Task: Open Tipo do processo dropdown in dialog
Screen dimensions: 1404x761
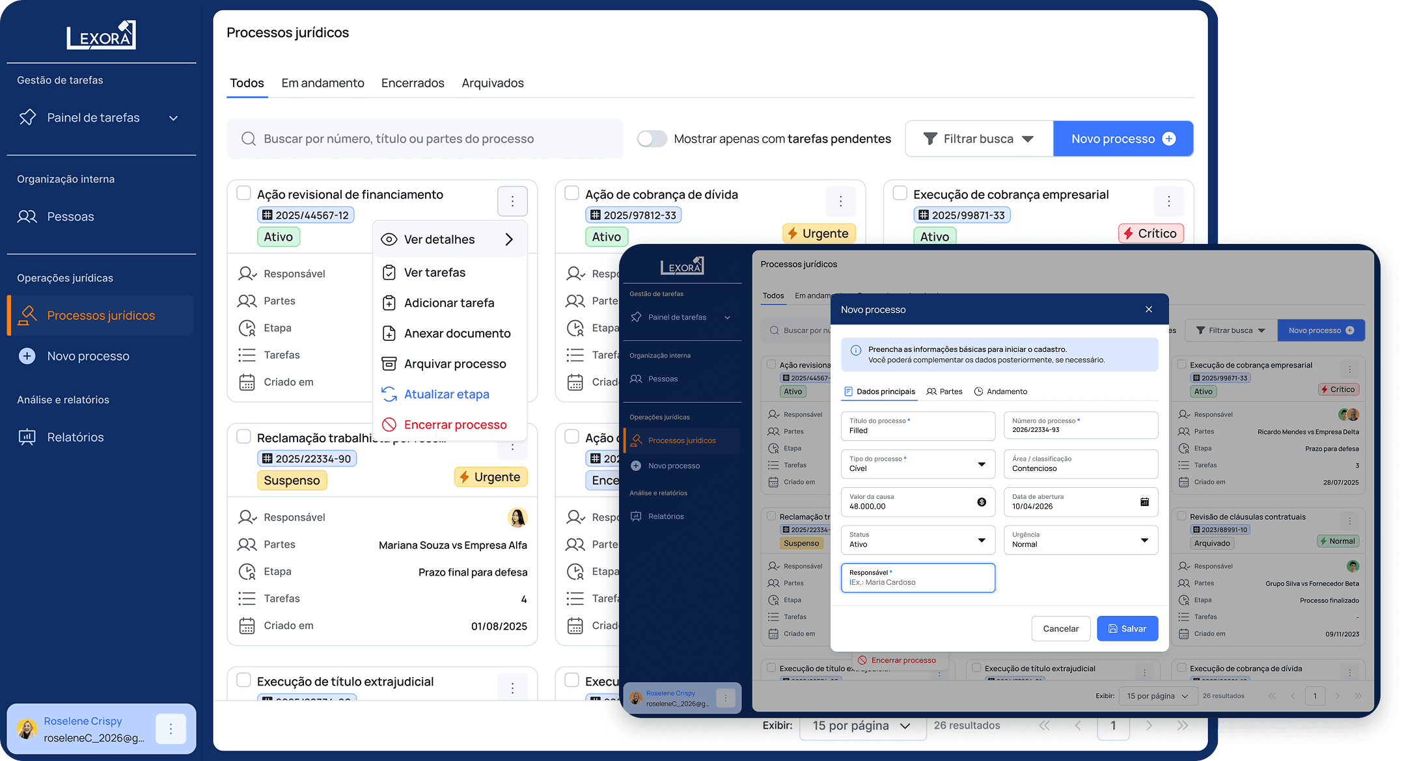Action: (x=918, y=464)
